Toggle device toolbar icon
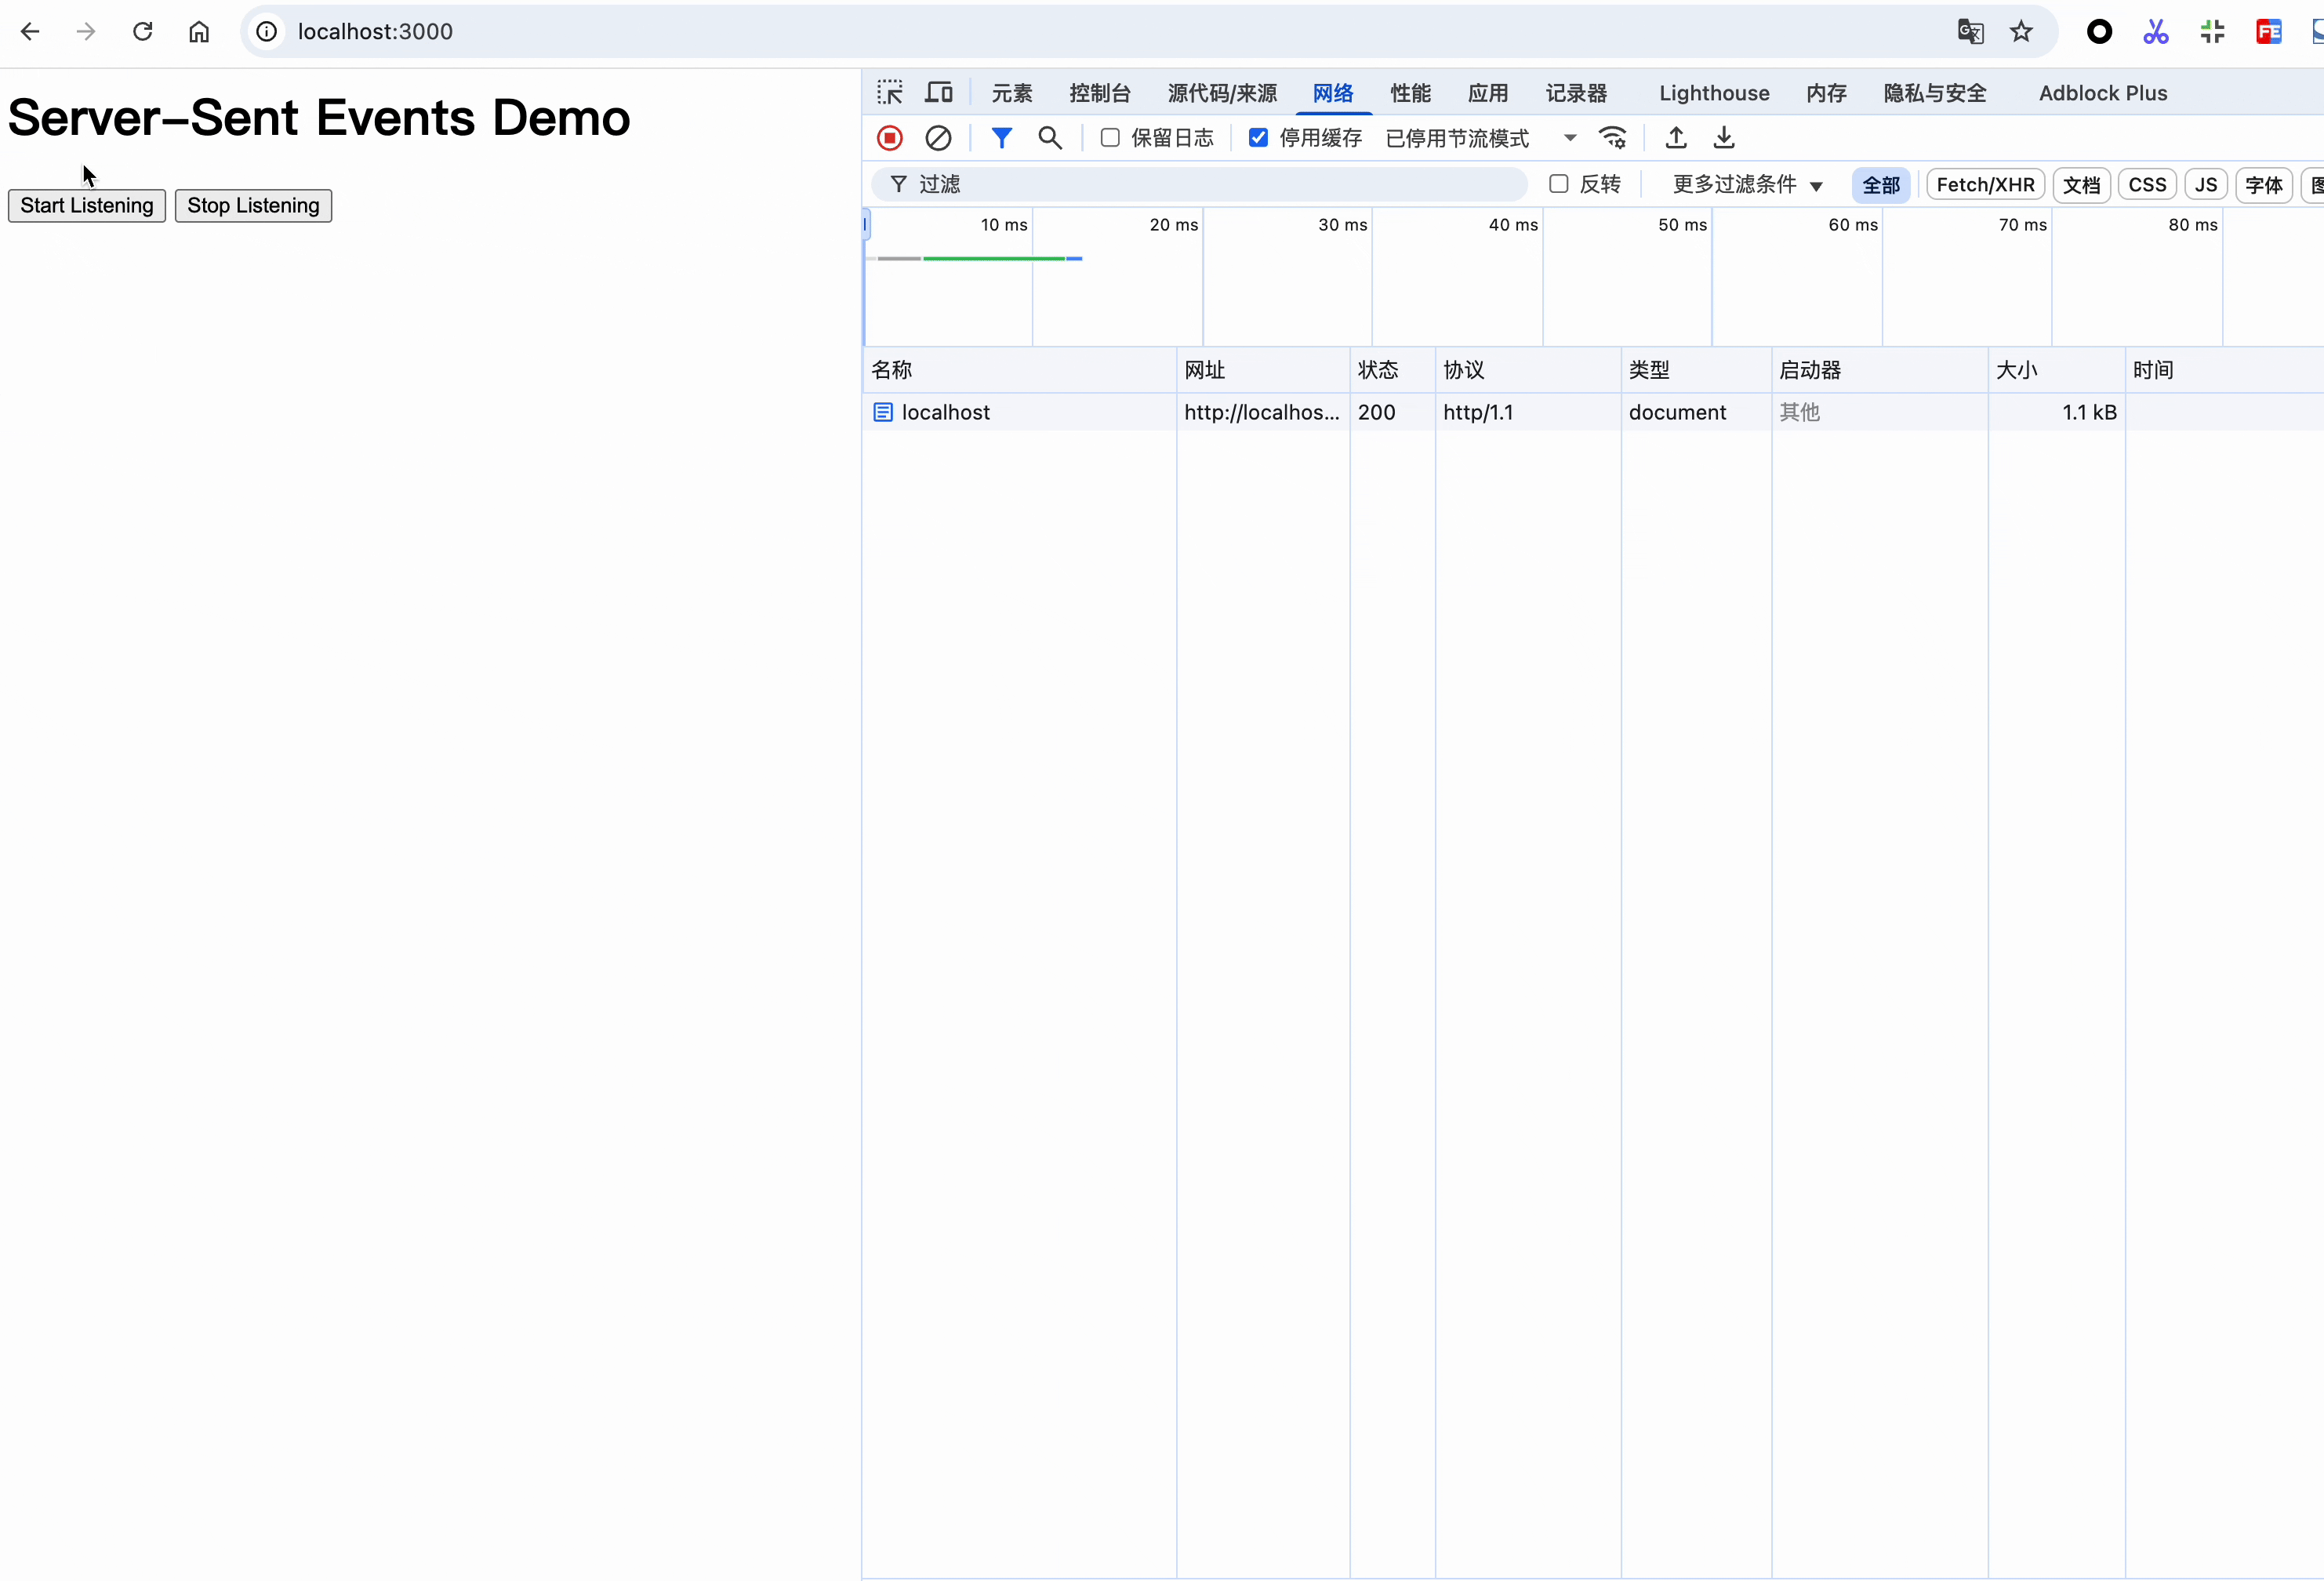The width and height of the screenshot is (2324, 1581). tap(938, 93)
